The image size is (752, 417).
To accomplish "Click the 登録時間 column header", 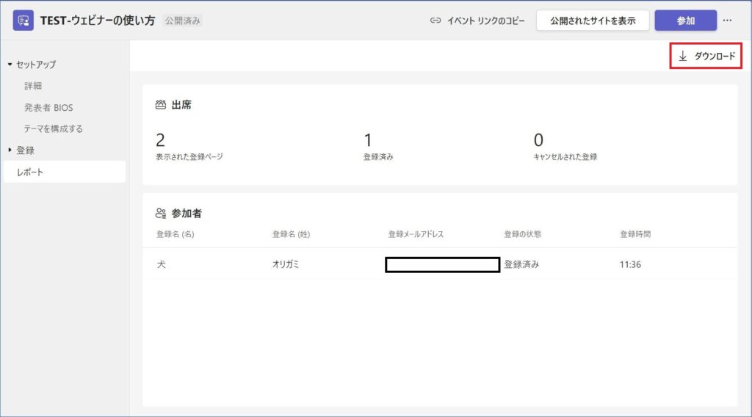I will (x=635, y=234).
